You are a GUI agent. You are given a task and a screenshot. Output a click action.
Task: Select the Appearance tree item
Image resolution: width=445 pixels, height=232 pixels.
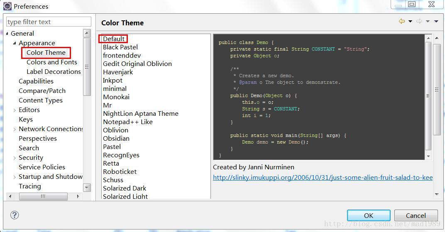click(x=37, y=43)
